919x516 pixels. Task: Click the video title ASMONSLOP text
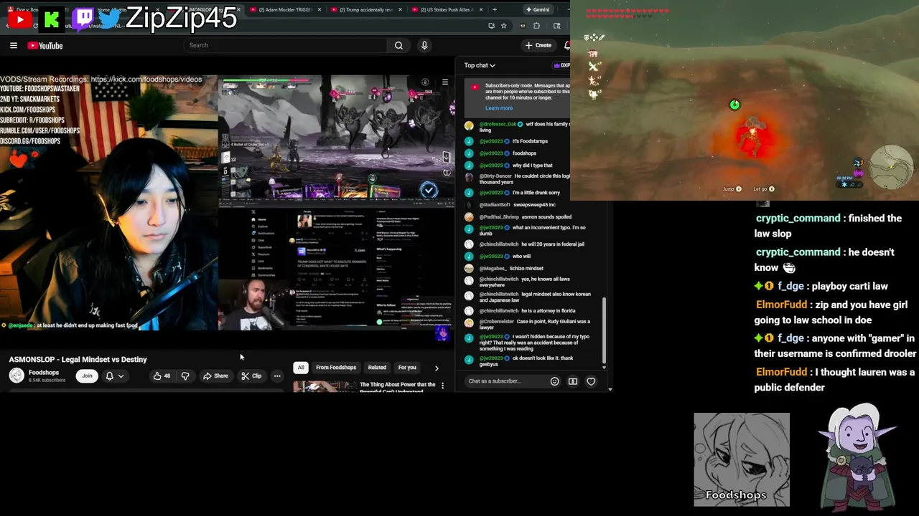[78, 359]
